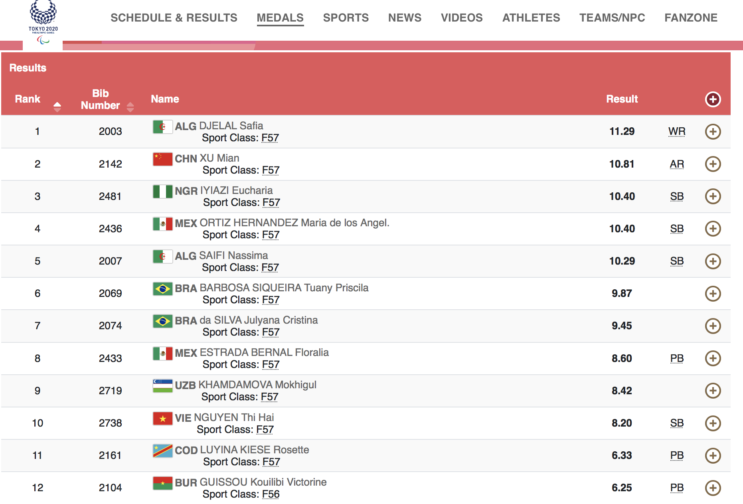Screen dimensions: 743x504
Task: Click Uzbekistan flag beside KHAMDAMOVA
Action: coord(163,386)
